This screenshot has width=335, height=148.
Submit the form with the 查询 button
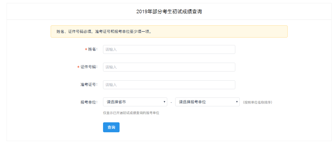(111, 127)
